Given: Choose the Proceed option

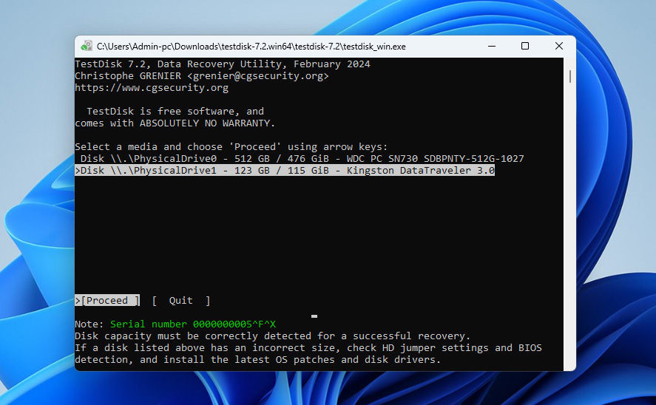Looking at the screenshot, I should coord(109,301).
